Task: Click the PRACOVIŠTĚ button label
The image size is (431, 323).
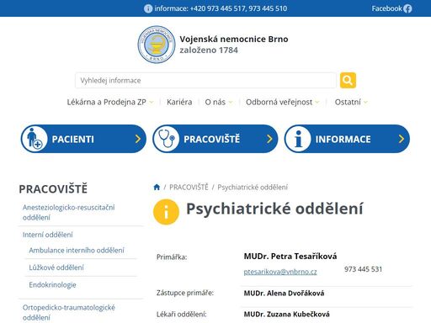Action: click(212, 139)
